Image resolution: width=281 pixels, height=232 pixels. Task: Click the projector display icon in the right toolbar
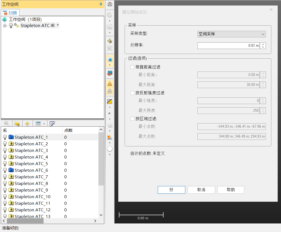click(x=109, y=73)
